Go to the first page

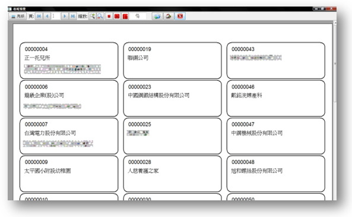[x=39, y=16]
